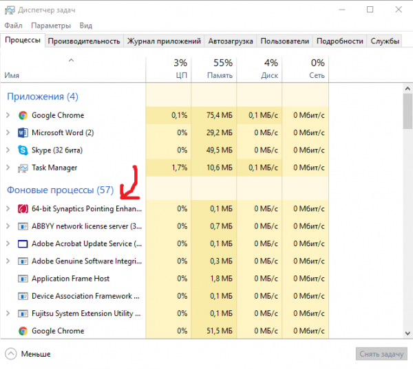The image size is (413, 369).
Task: Switch to the Журнал приложений tab
Action: point(164,41)
